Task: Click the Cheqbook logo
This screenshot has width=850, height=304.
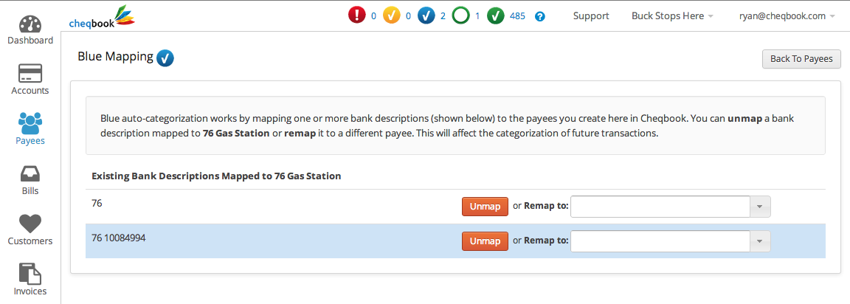Action: pos(102,16)
